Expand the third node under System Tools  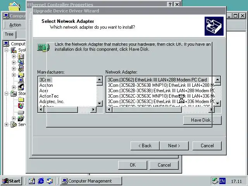click(x=14, y=69)
